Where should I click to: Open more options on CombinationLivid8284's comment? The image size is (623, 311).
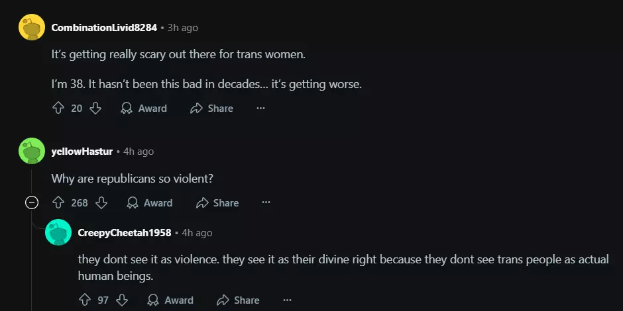260,108
